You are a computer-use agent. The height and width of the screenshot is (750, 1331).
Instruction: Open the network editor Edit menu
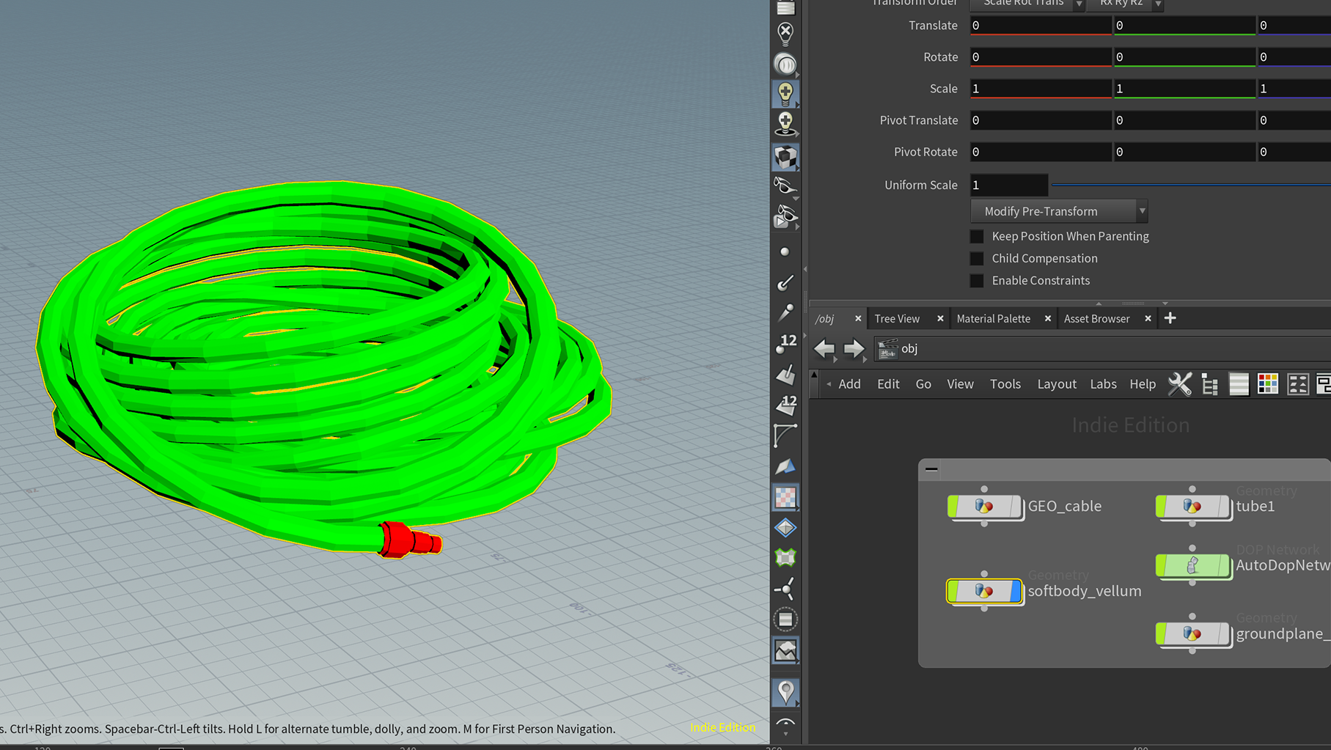(888, 384)
